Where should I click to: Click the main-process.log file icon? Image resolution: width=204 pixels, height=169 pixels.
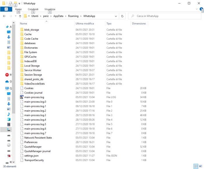(x=22, y=97)
